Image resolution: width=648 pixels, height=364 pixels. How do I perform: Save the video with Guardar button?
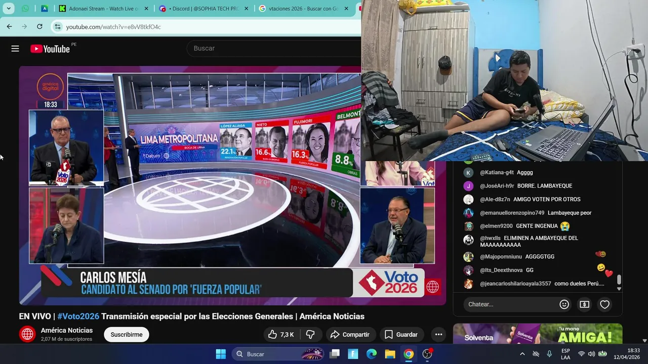[x=401, y=335]
